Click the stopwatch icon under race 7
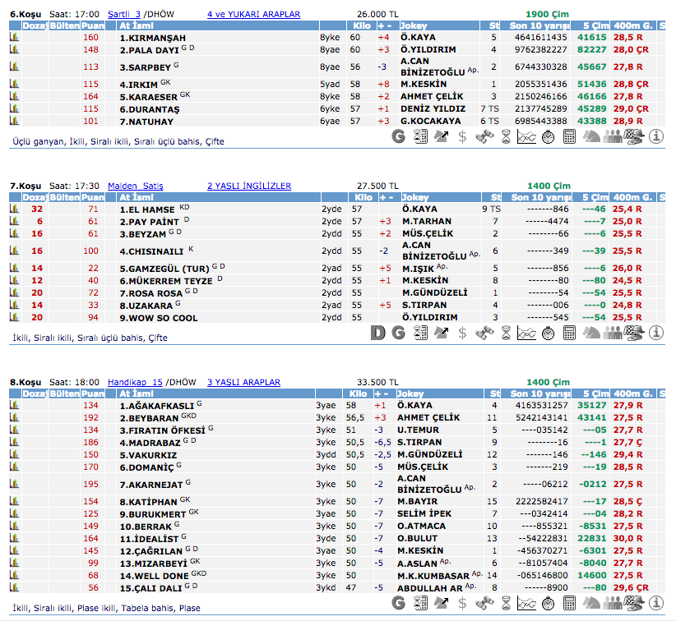The width and height of the screenshot is (676, 621). point(548,333)
